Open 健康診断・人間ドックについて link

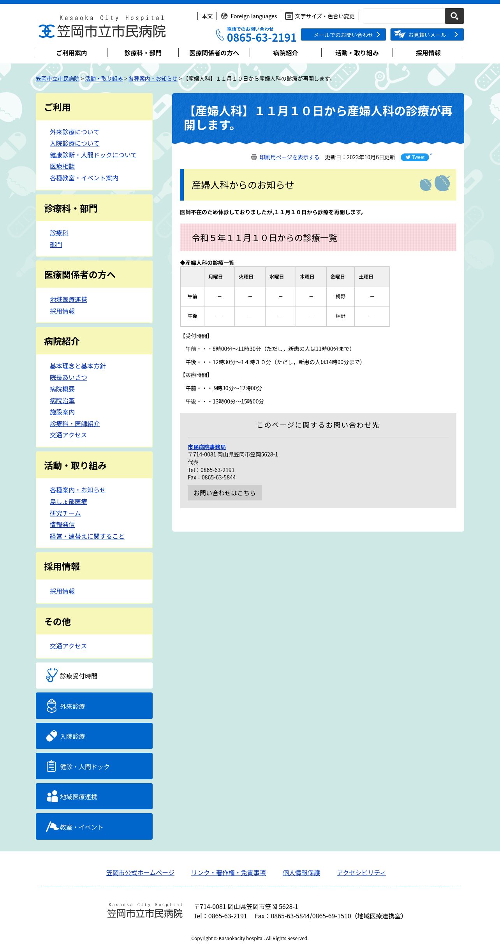pos(93,155)
